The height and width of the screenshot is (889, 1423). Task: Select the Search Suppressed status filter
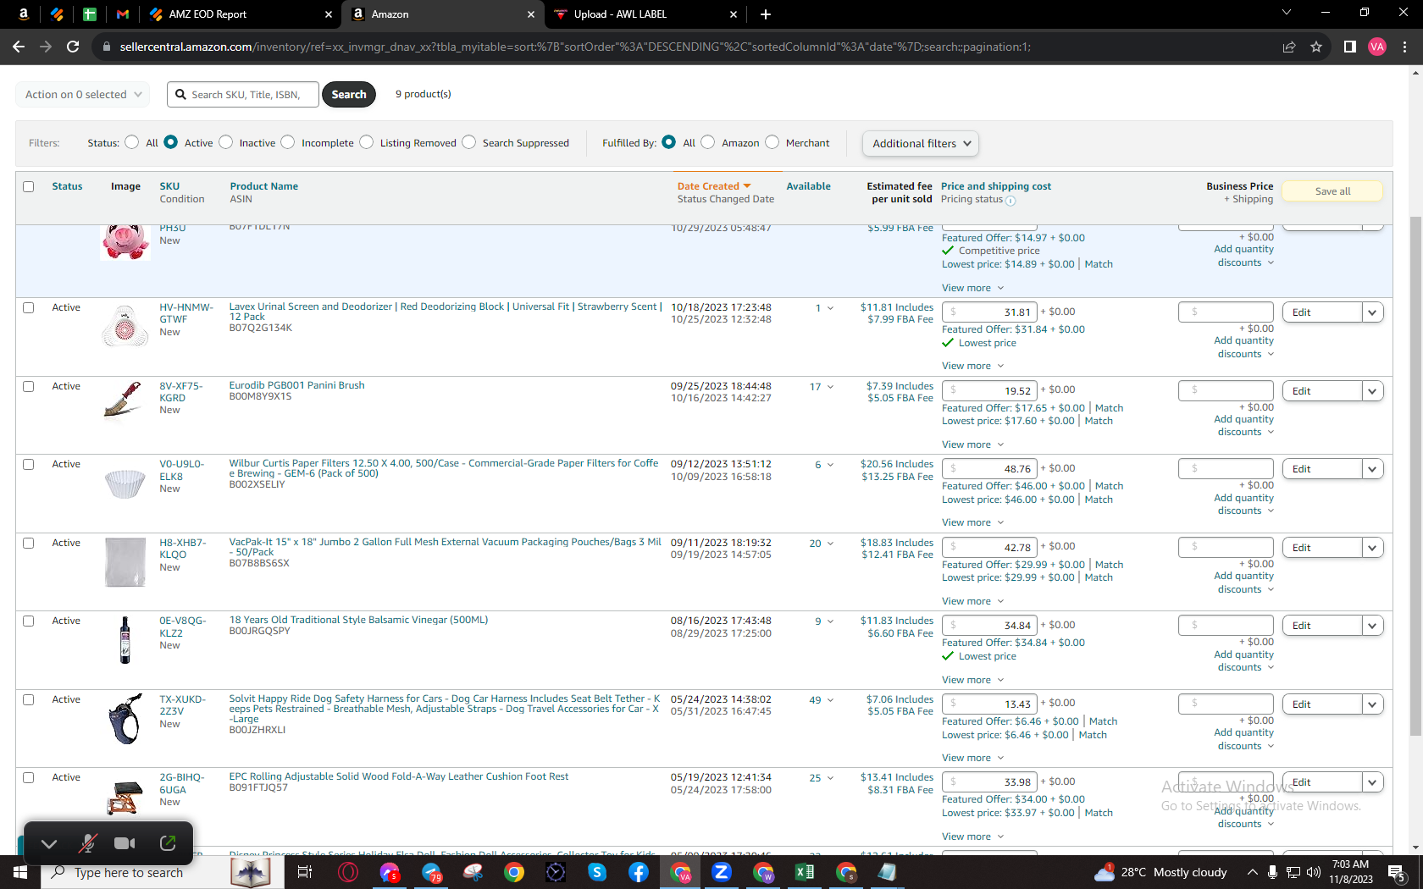click(468, 142)
